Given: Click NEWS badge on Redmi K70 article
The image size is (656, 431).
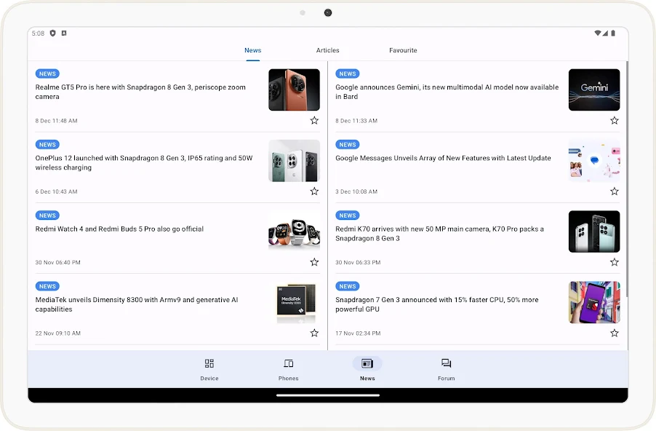Looking at the screenshot, I should click(x=347, y=215).
